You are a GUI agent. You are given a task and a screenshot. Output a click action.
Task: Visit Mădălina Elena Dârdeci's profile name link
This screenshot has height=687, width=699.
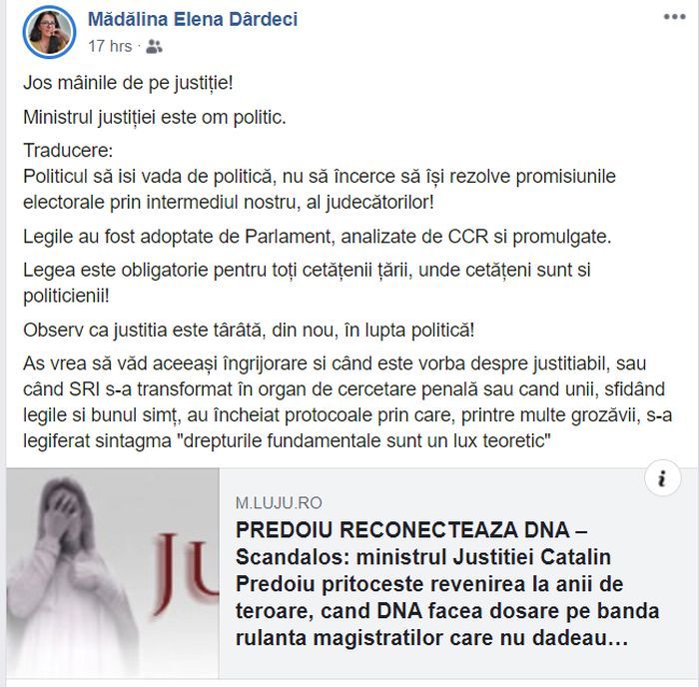[193, 19]
